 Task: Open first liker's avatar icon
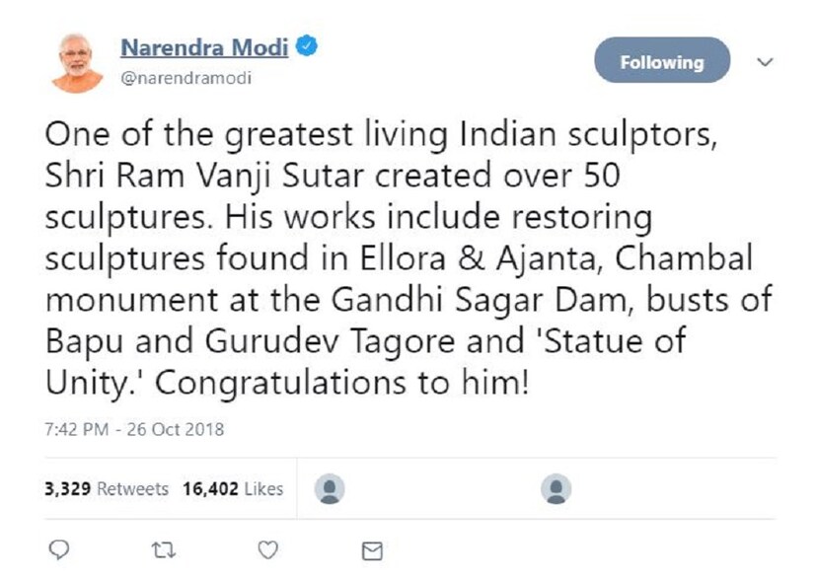(329, 487)
